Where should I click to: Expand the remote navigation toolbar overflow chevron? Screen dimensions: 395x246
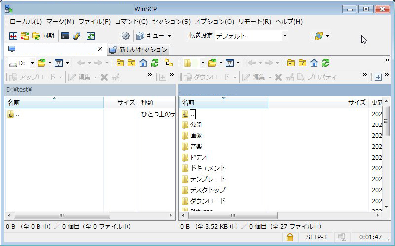387,60
